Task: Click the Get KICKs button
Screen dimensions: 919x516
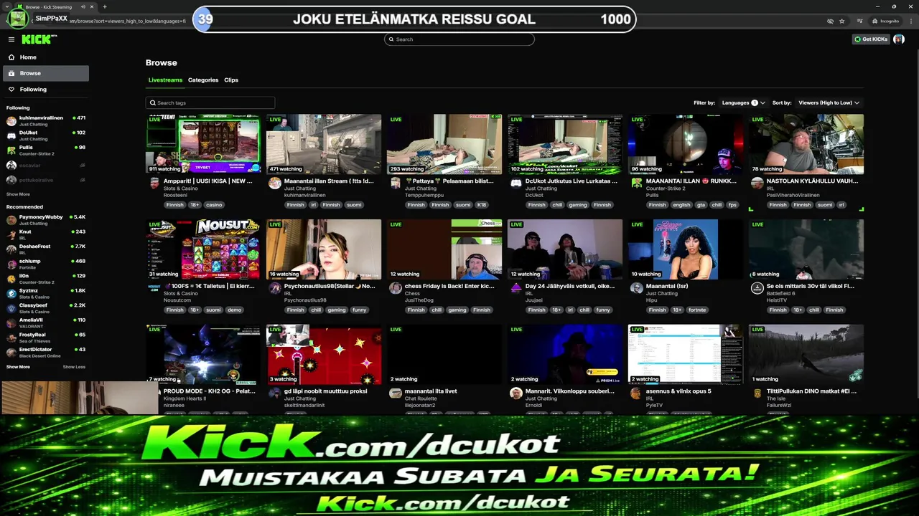Action: coord(871,39)
